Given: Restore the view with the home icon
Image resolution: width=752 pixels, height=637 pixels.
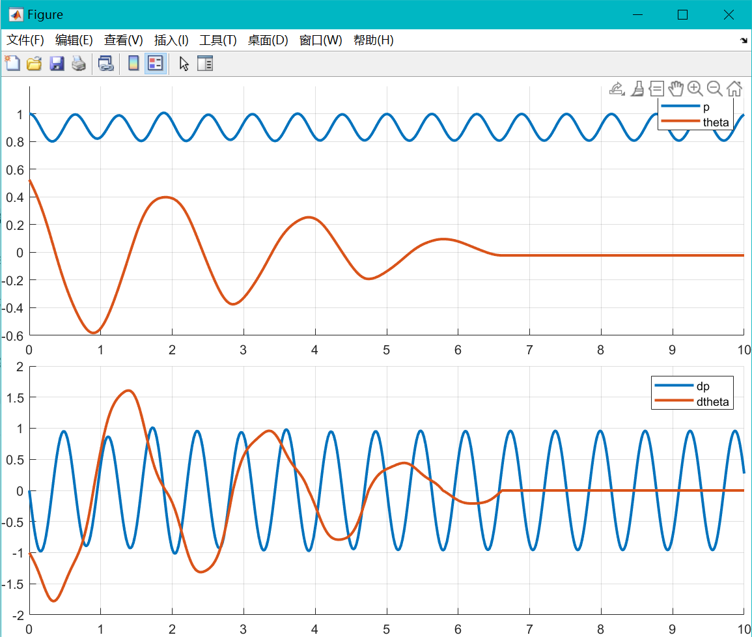Looking at the screenshot, I should tap(734, 89).
